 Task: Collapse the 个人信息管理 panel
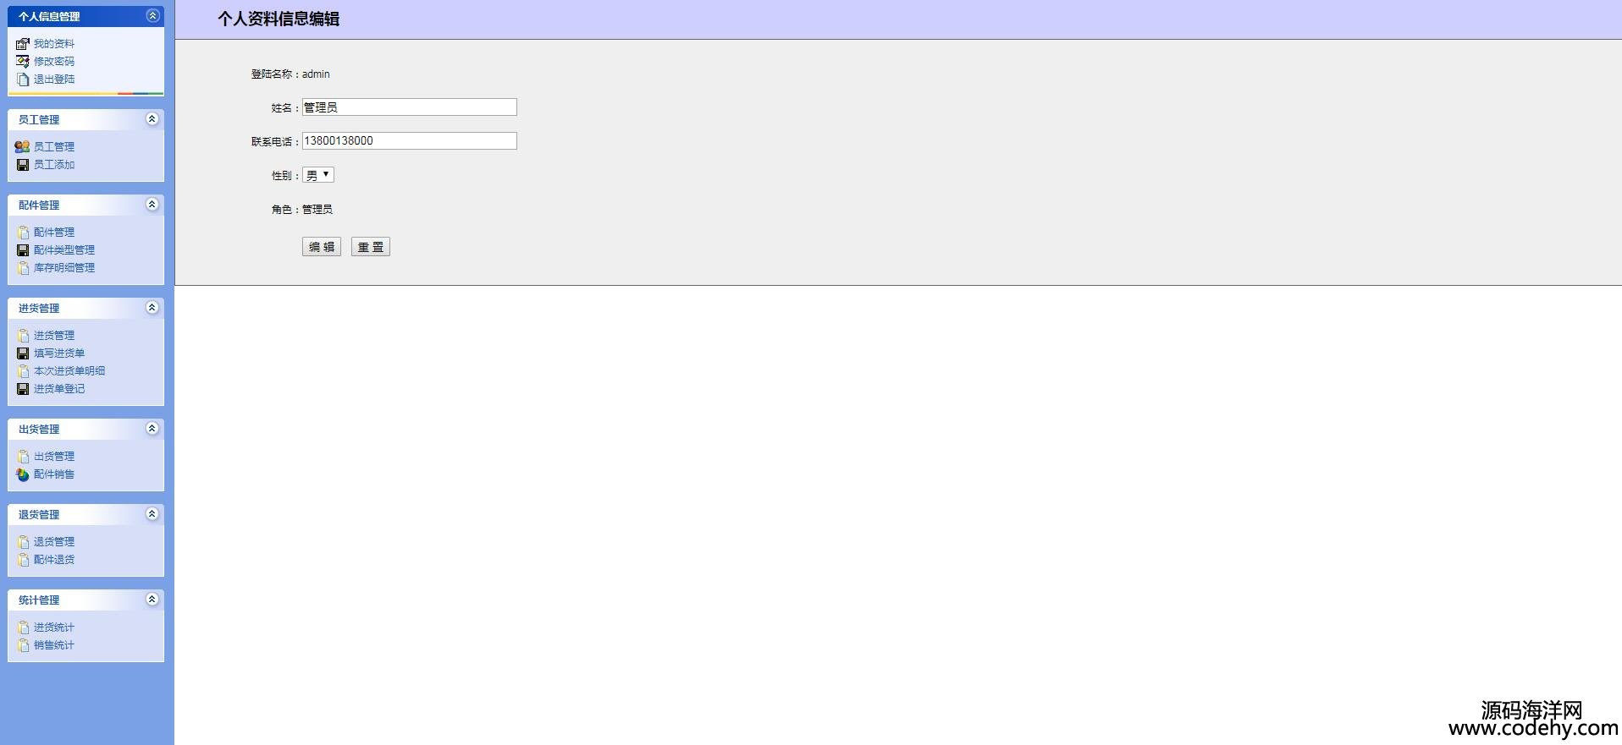tap(152, 15)
